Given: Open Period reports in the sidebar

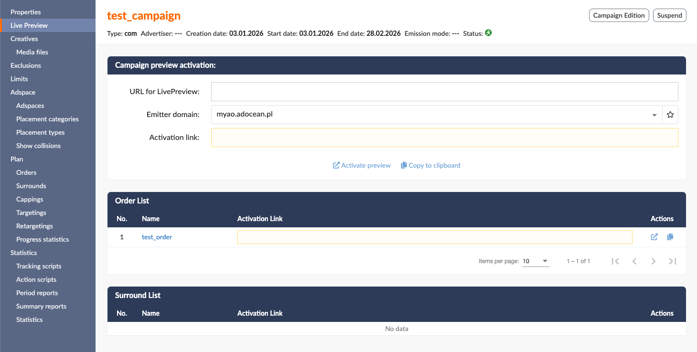Looking at the screenshot, I should 37,293.
